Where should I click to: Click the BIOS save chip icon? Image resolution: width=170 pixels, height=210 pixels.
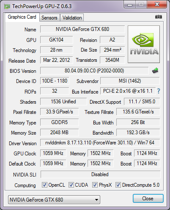pos(155,71)
